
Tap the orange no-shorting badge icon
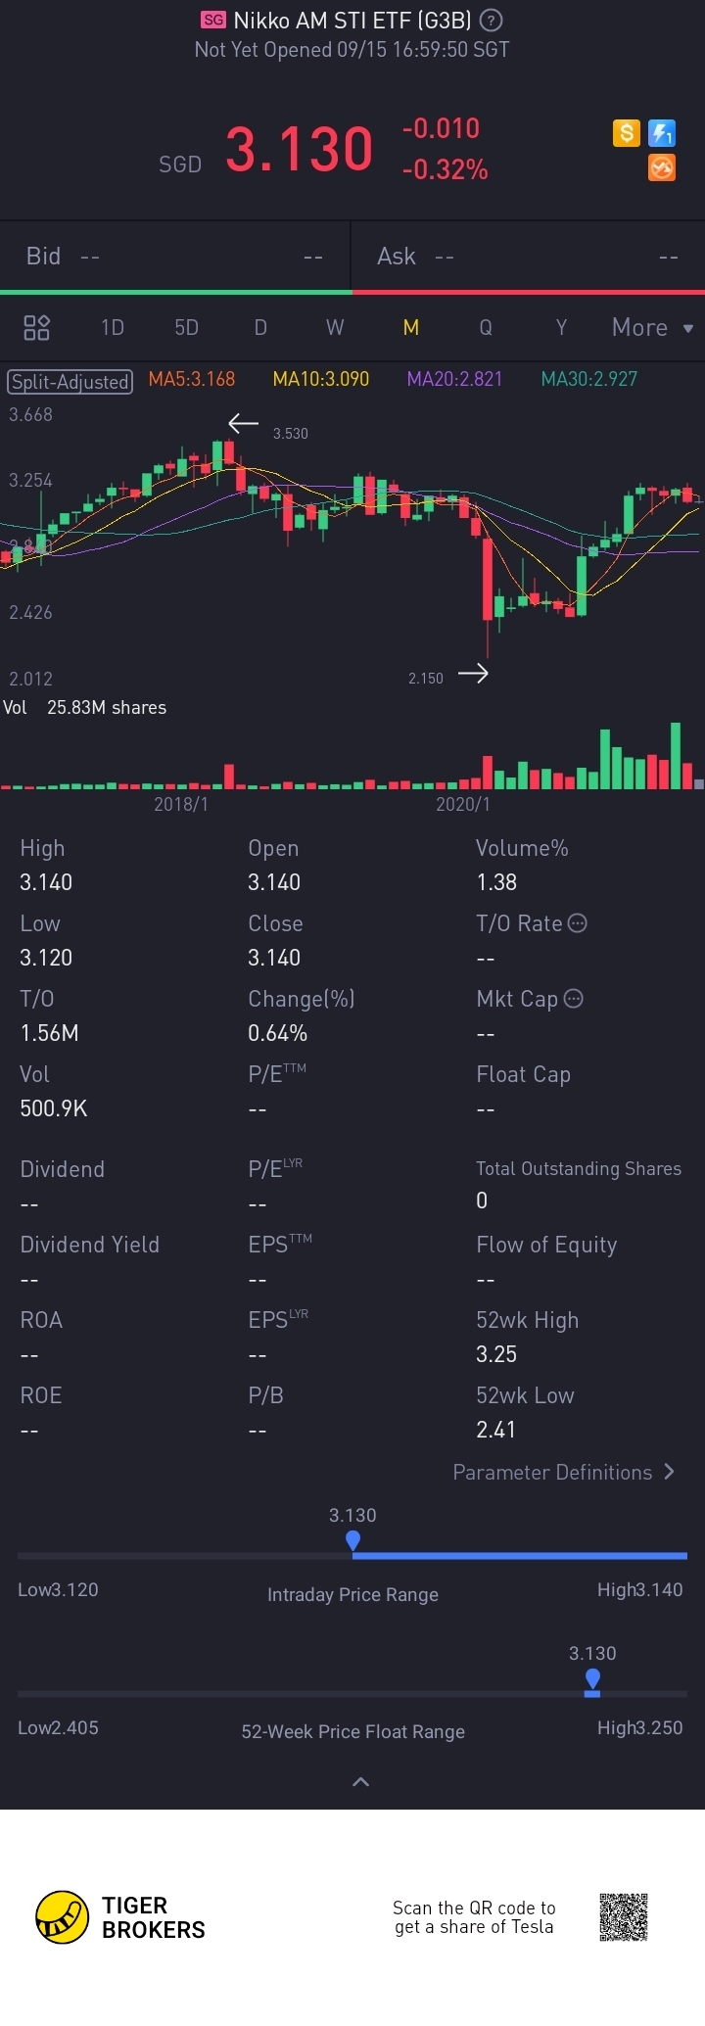(x=662, y=167)
